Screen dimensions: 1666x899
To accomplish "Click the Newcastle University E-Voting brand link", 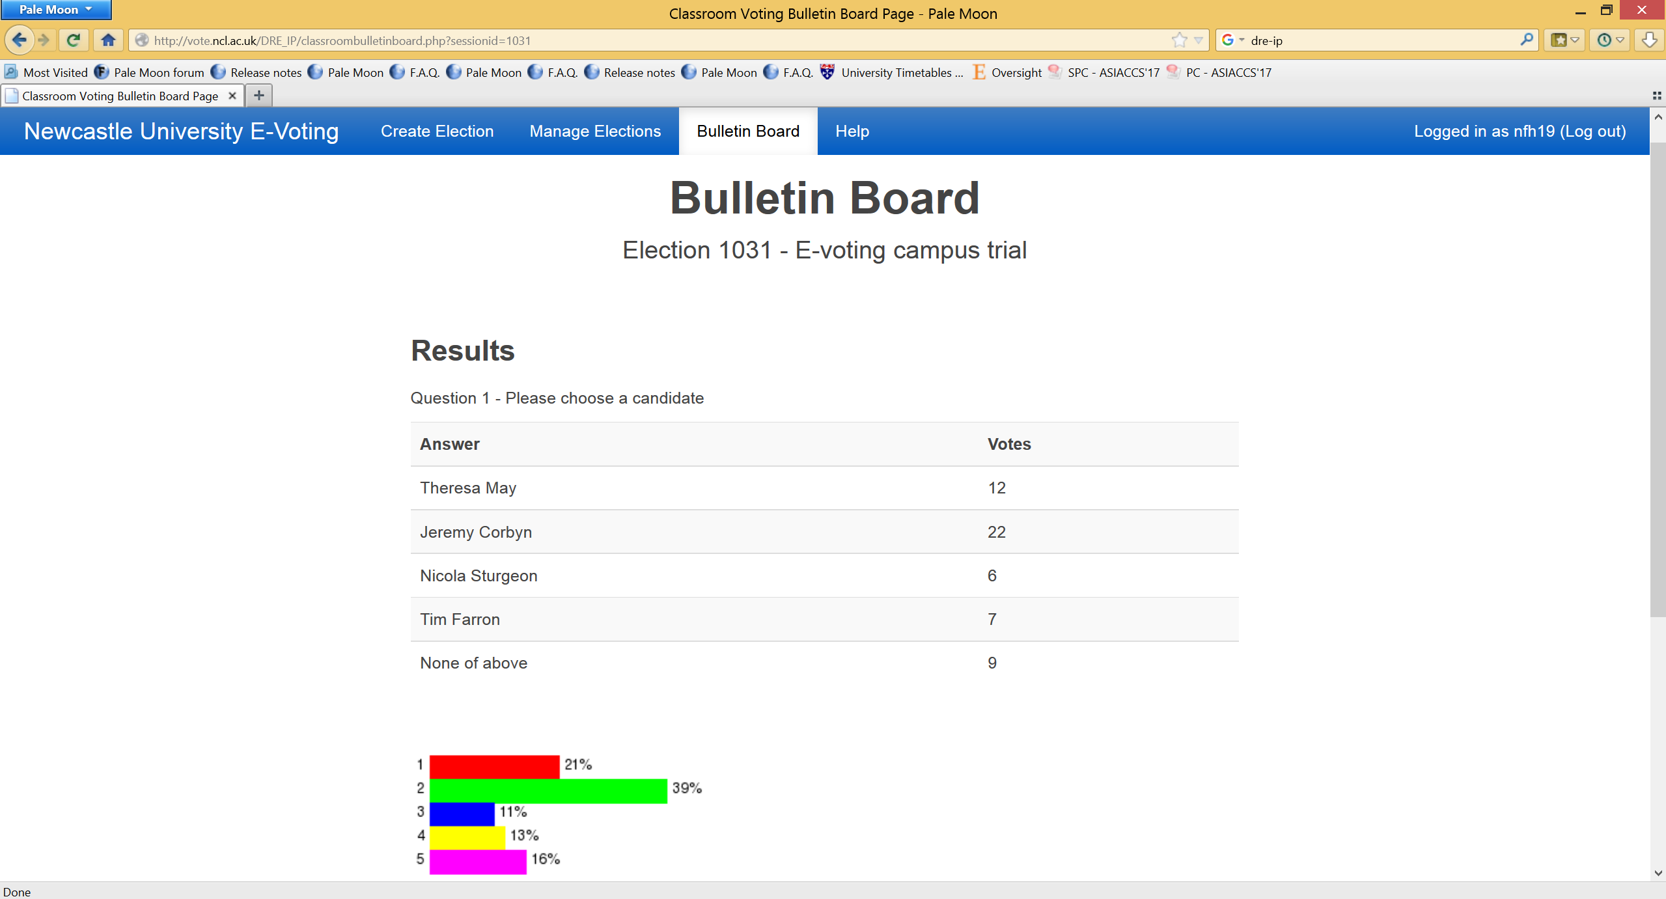I will pos(181,131).
